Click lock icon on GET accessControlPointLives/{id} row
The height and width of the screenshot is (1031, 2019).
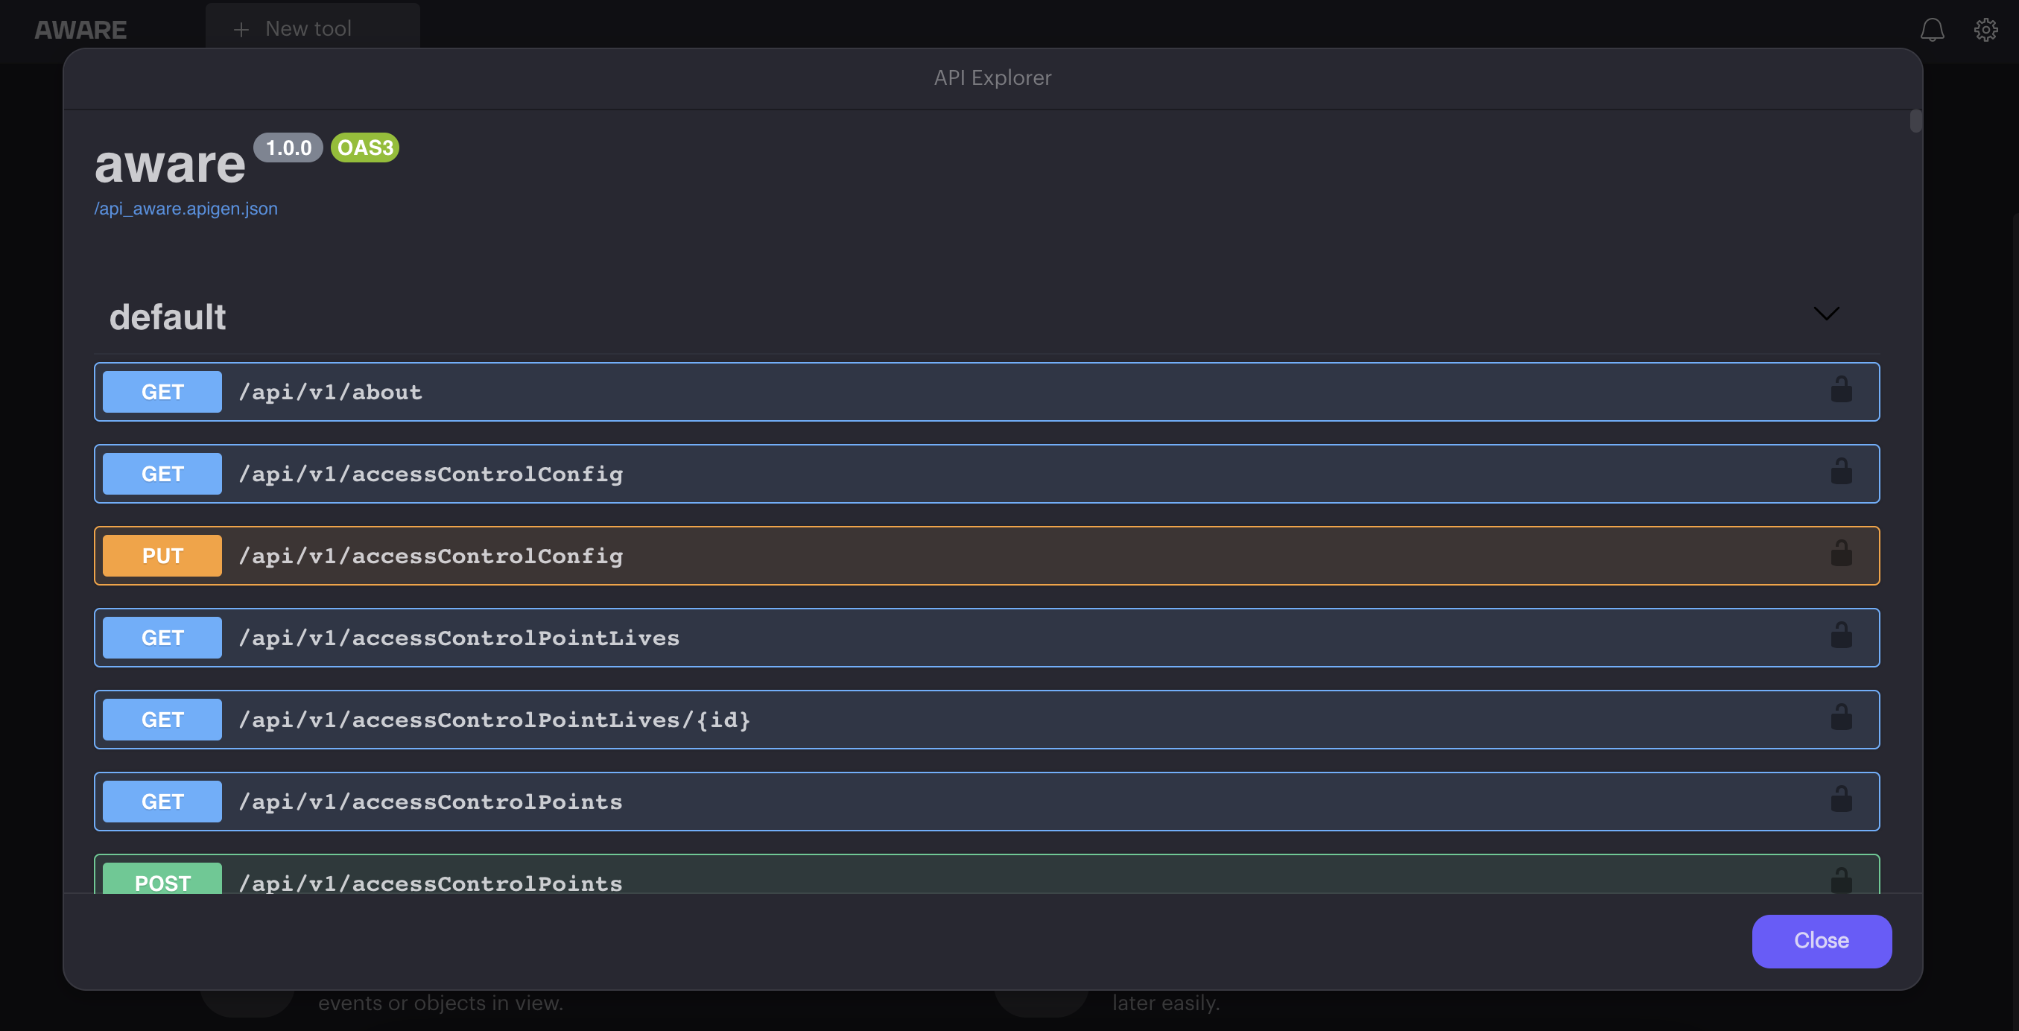(x=1841, y=717)
